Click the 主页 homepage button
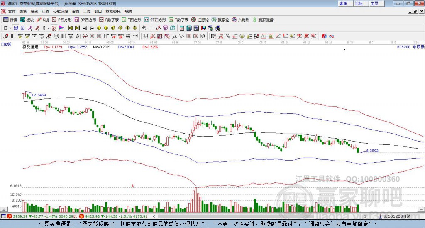425x228 pixels. click(x=376, y=3)
